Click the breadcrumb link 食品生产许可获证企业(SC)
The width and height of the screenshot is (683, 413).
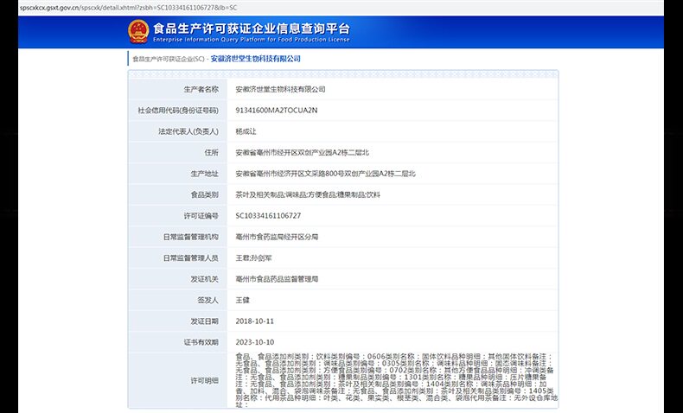pyautogui.click(x=168, y=60)
